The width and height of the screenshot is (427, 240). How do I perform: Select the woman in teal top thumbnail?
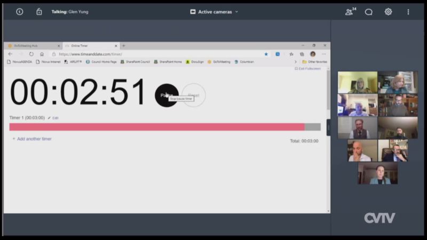pos(398,82)
